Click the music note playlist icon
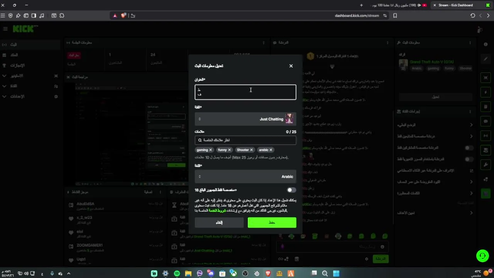This screenshot has width=494, height=278. click(42, 15)
